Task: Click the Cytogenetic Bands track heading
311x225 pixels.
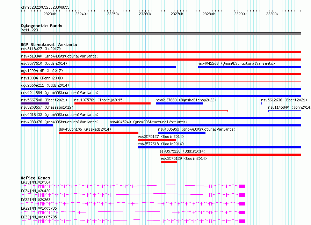Action: (42, 26)
